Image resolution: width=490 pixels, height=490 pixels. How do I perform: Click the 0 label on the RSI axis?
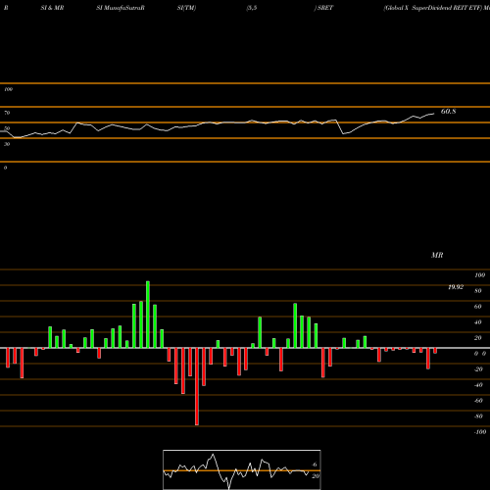pyautogui.click(x=5, y=168)
